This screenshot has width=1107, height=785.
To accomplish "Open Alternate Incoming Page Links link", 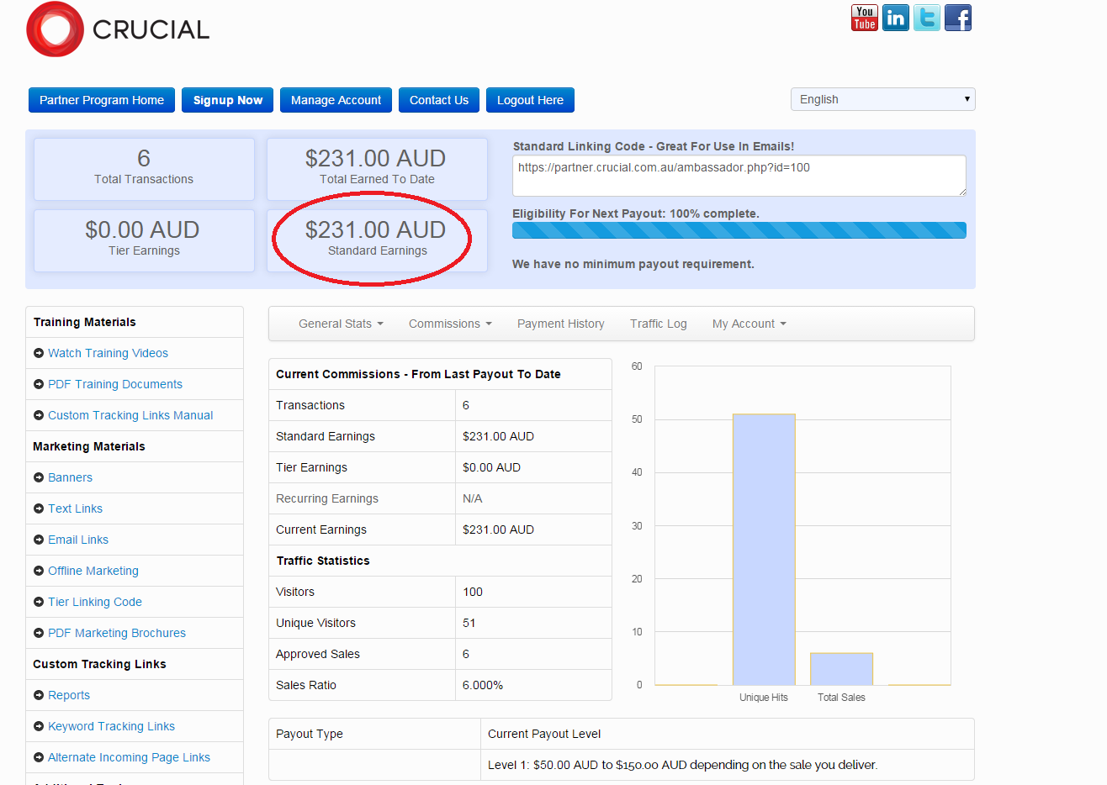I will point(129,757).
